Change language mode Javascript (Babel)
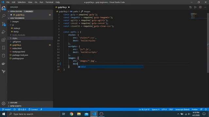This screenshot has height=117, width=209. [x=182, y=110]
